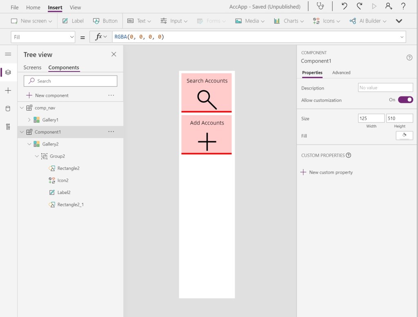Switch to the Screens tab
Image resolution: width=418 pixels, height=317 pixels.
pos(32,68)
